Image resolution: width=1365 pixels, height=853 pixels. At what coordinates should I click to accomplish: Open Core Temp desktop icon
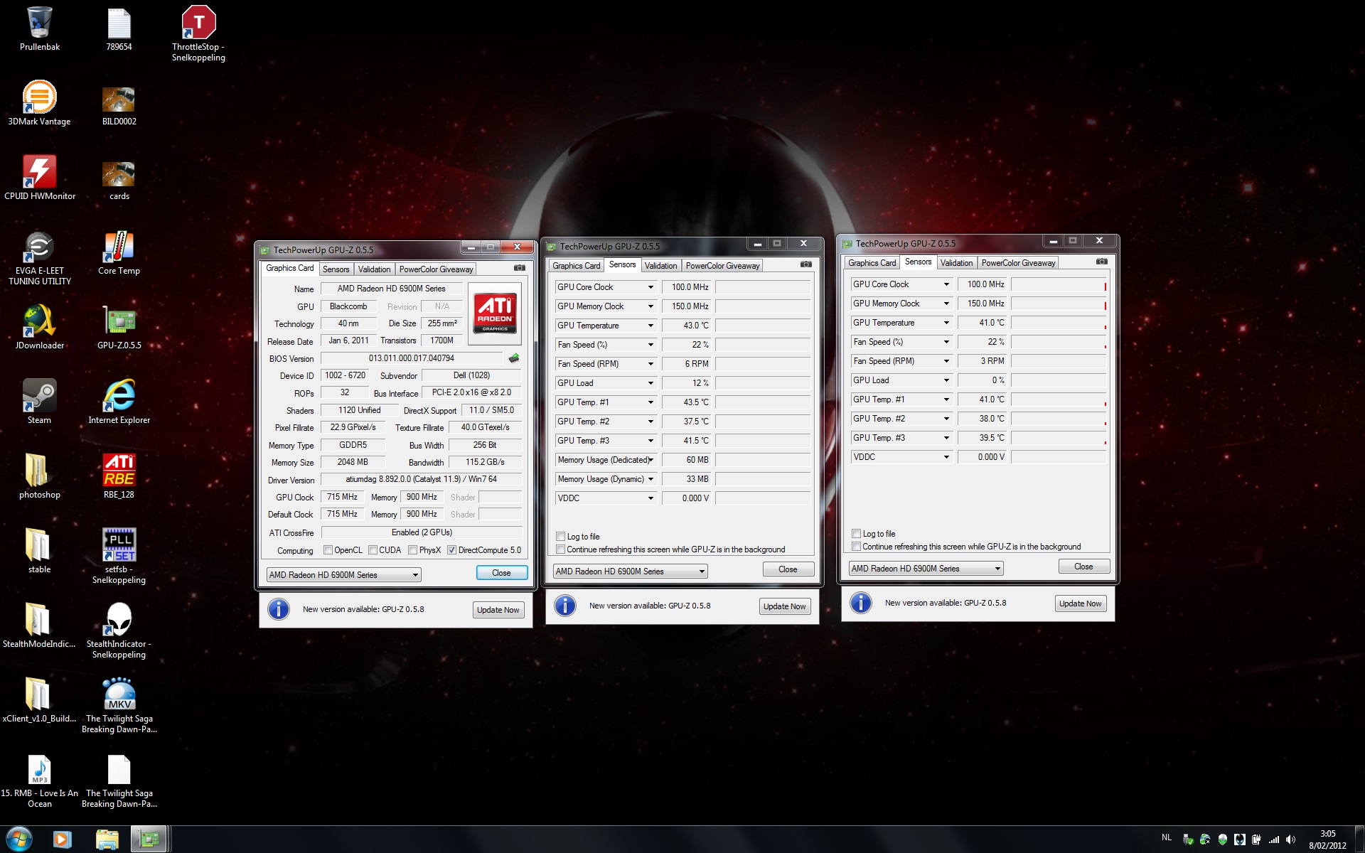(x=119, y=247)
